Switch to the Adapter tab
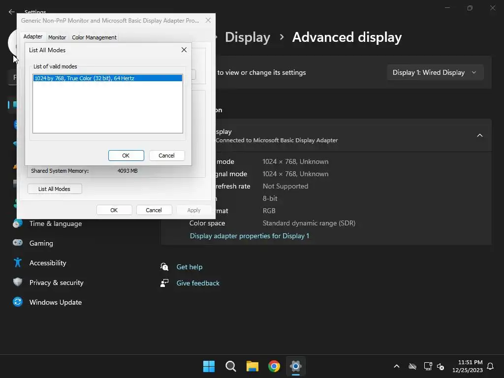The image size is (504, 378). (33, 36)
